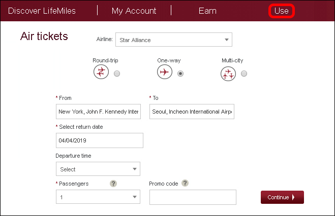Click the Round-trip label text
The image size is (335, 216).
105,60
